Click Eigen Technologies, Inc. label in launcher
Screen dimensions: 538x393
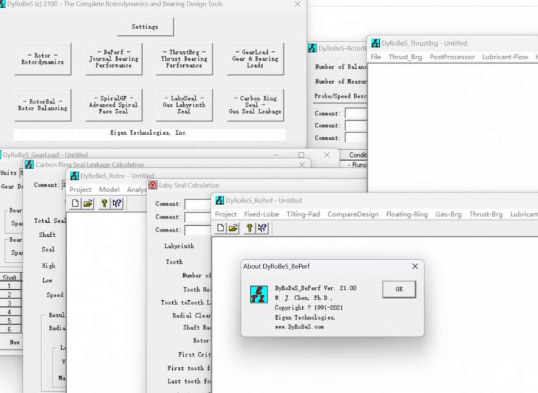pyautogui.click(x=148, y=132)
